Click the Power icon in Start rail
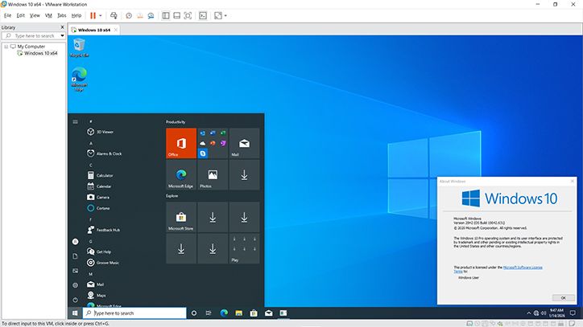 (x=75, y=300)
